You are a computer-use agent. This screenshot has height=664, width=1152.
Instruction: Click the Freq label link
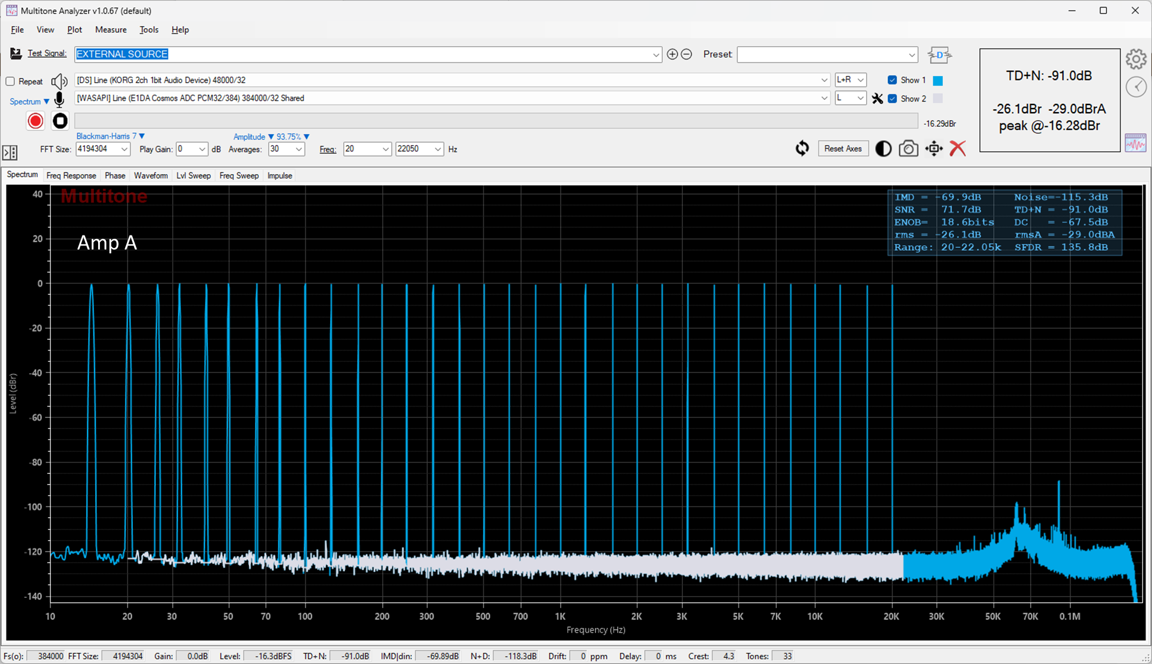(328, 149)
